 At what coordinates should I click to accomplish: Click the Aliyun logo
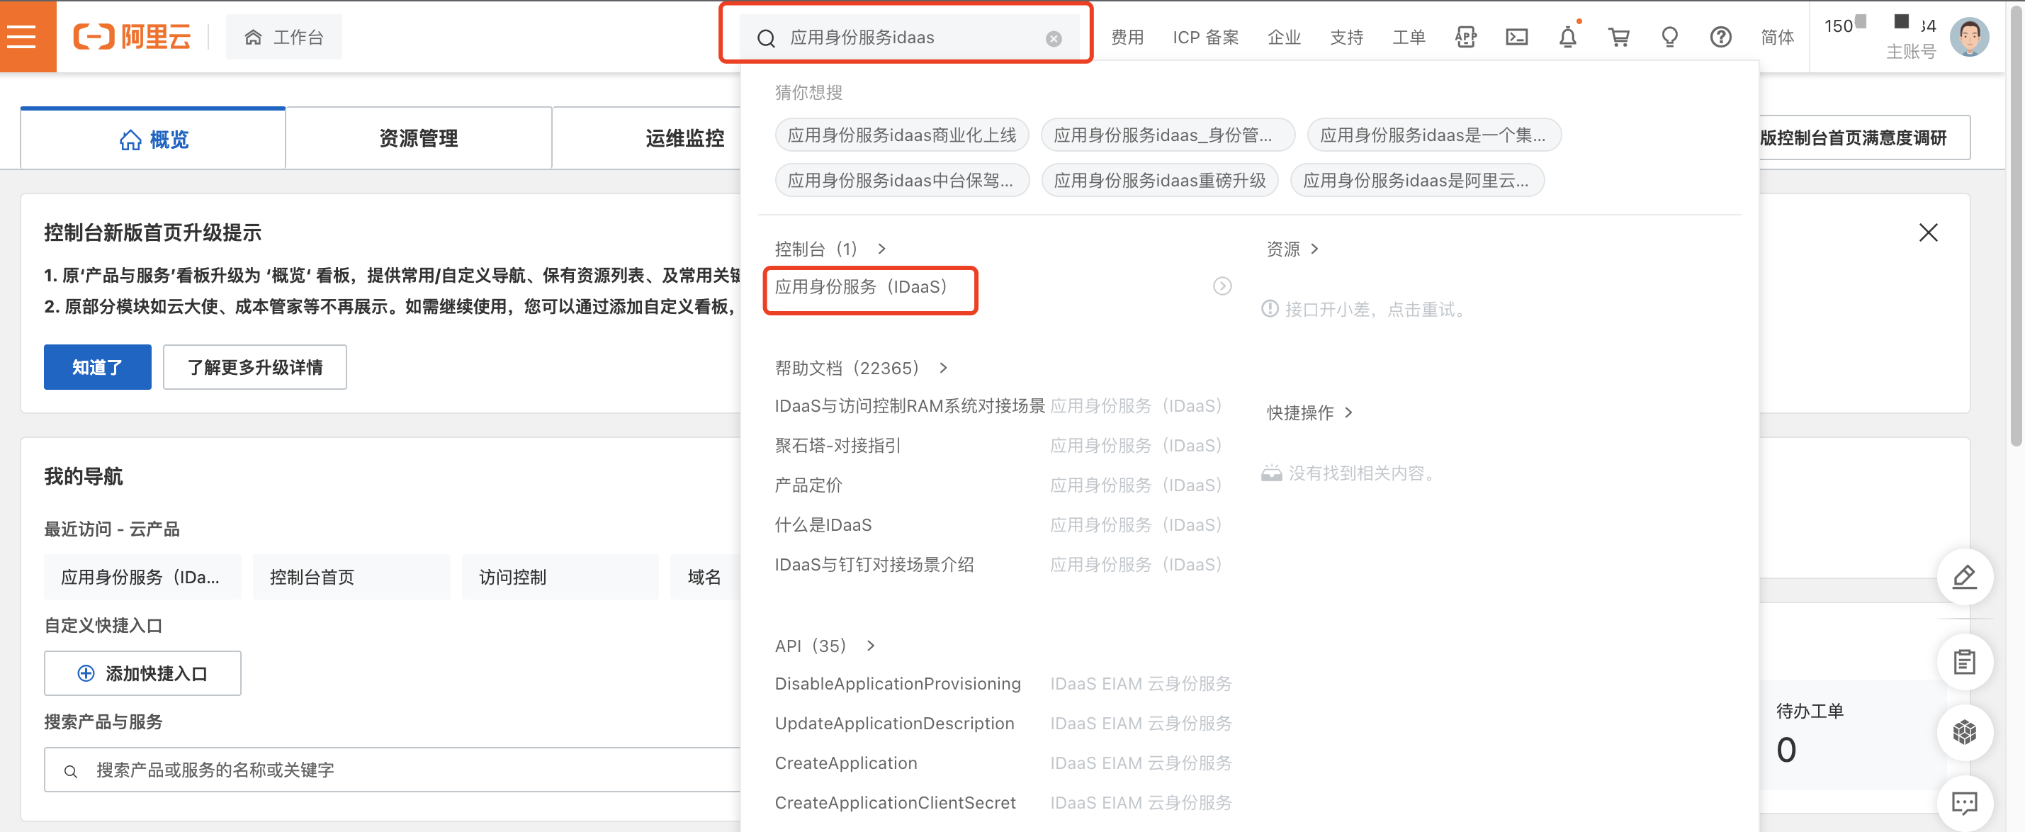[x=132, y=37]
